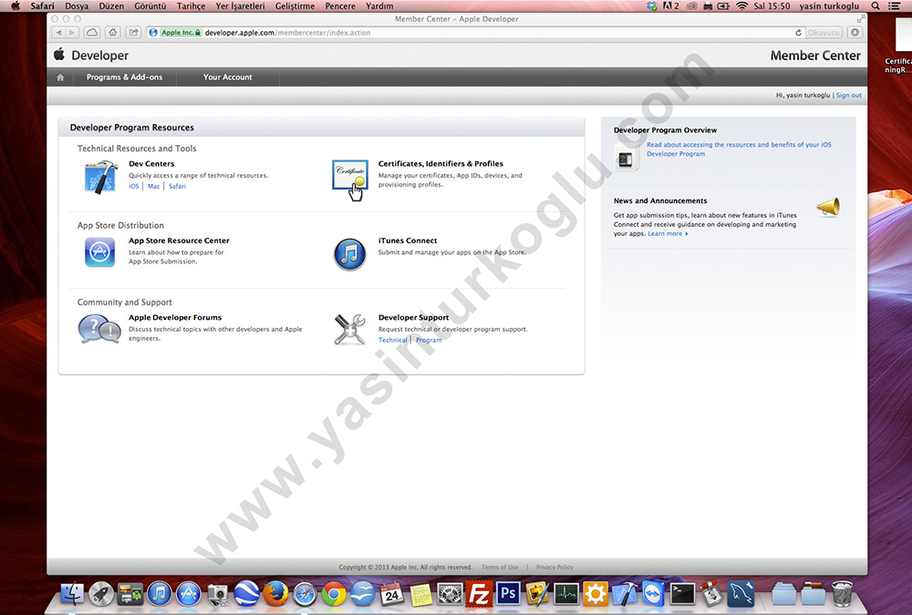Screen dimensions: 912x615
Task: Open the iTunes Connect heading link
Action: [x=408, y=241]
